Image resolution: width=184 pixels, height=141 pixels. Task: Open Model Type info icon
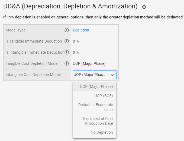(x=67, y=30)
